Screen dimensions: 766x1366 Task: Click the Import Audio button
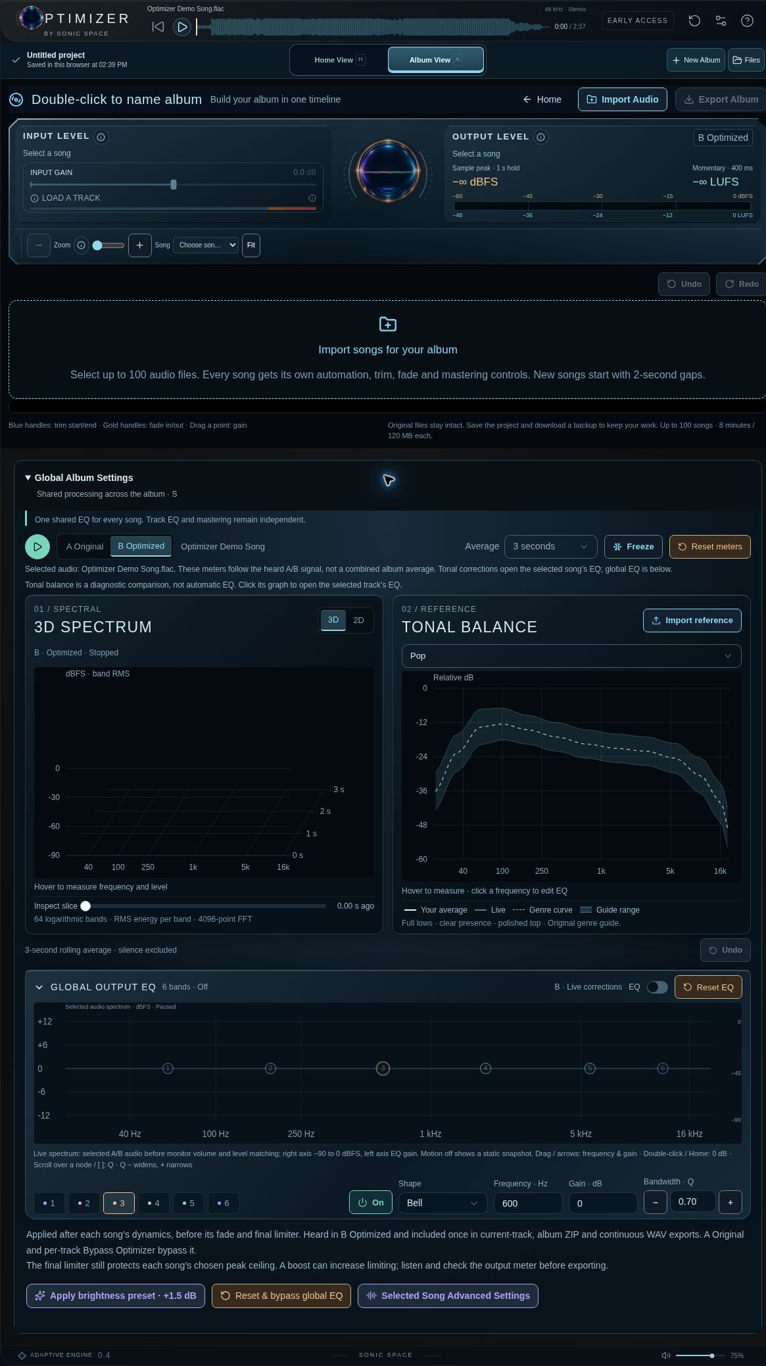[x=623, y=99]
